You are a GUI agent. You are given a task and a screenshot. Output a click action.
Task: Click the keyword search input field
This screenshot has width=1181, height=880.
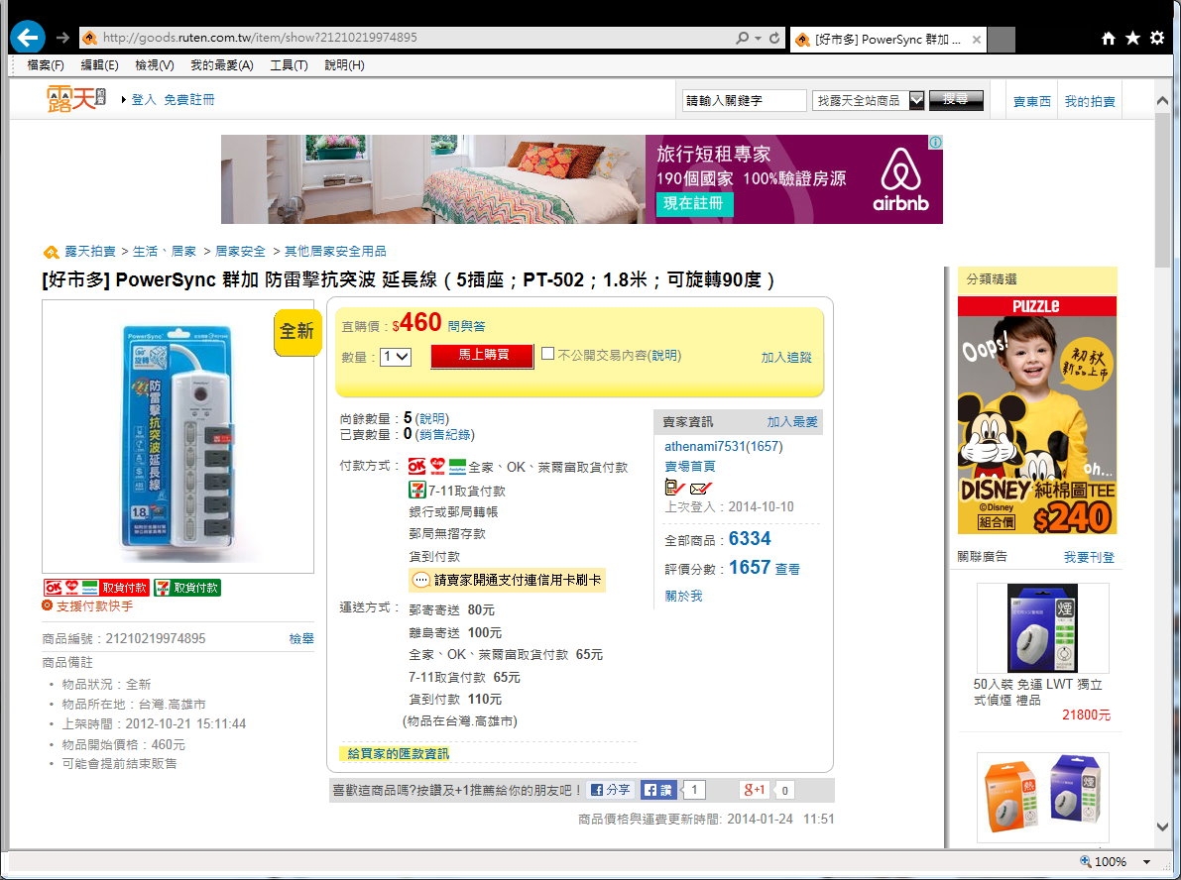(x=744, y=100)
